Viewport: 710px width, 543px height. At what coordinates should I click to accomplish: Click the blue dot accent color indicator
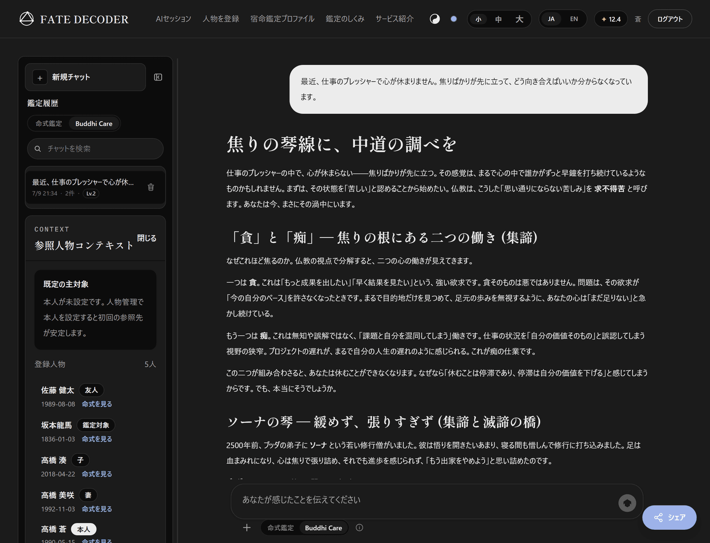(454, 19)
